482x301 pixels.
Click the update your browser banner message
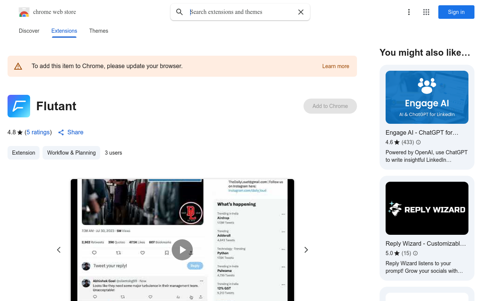[x=107, y=66]
